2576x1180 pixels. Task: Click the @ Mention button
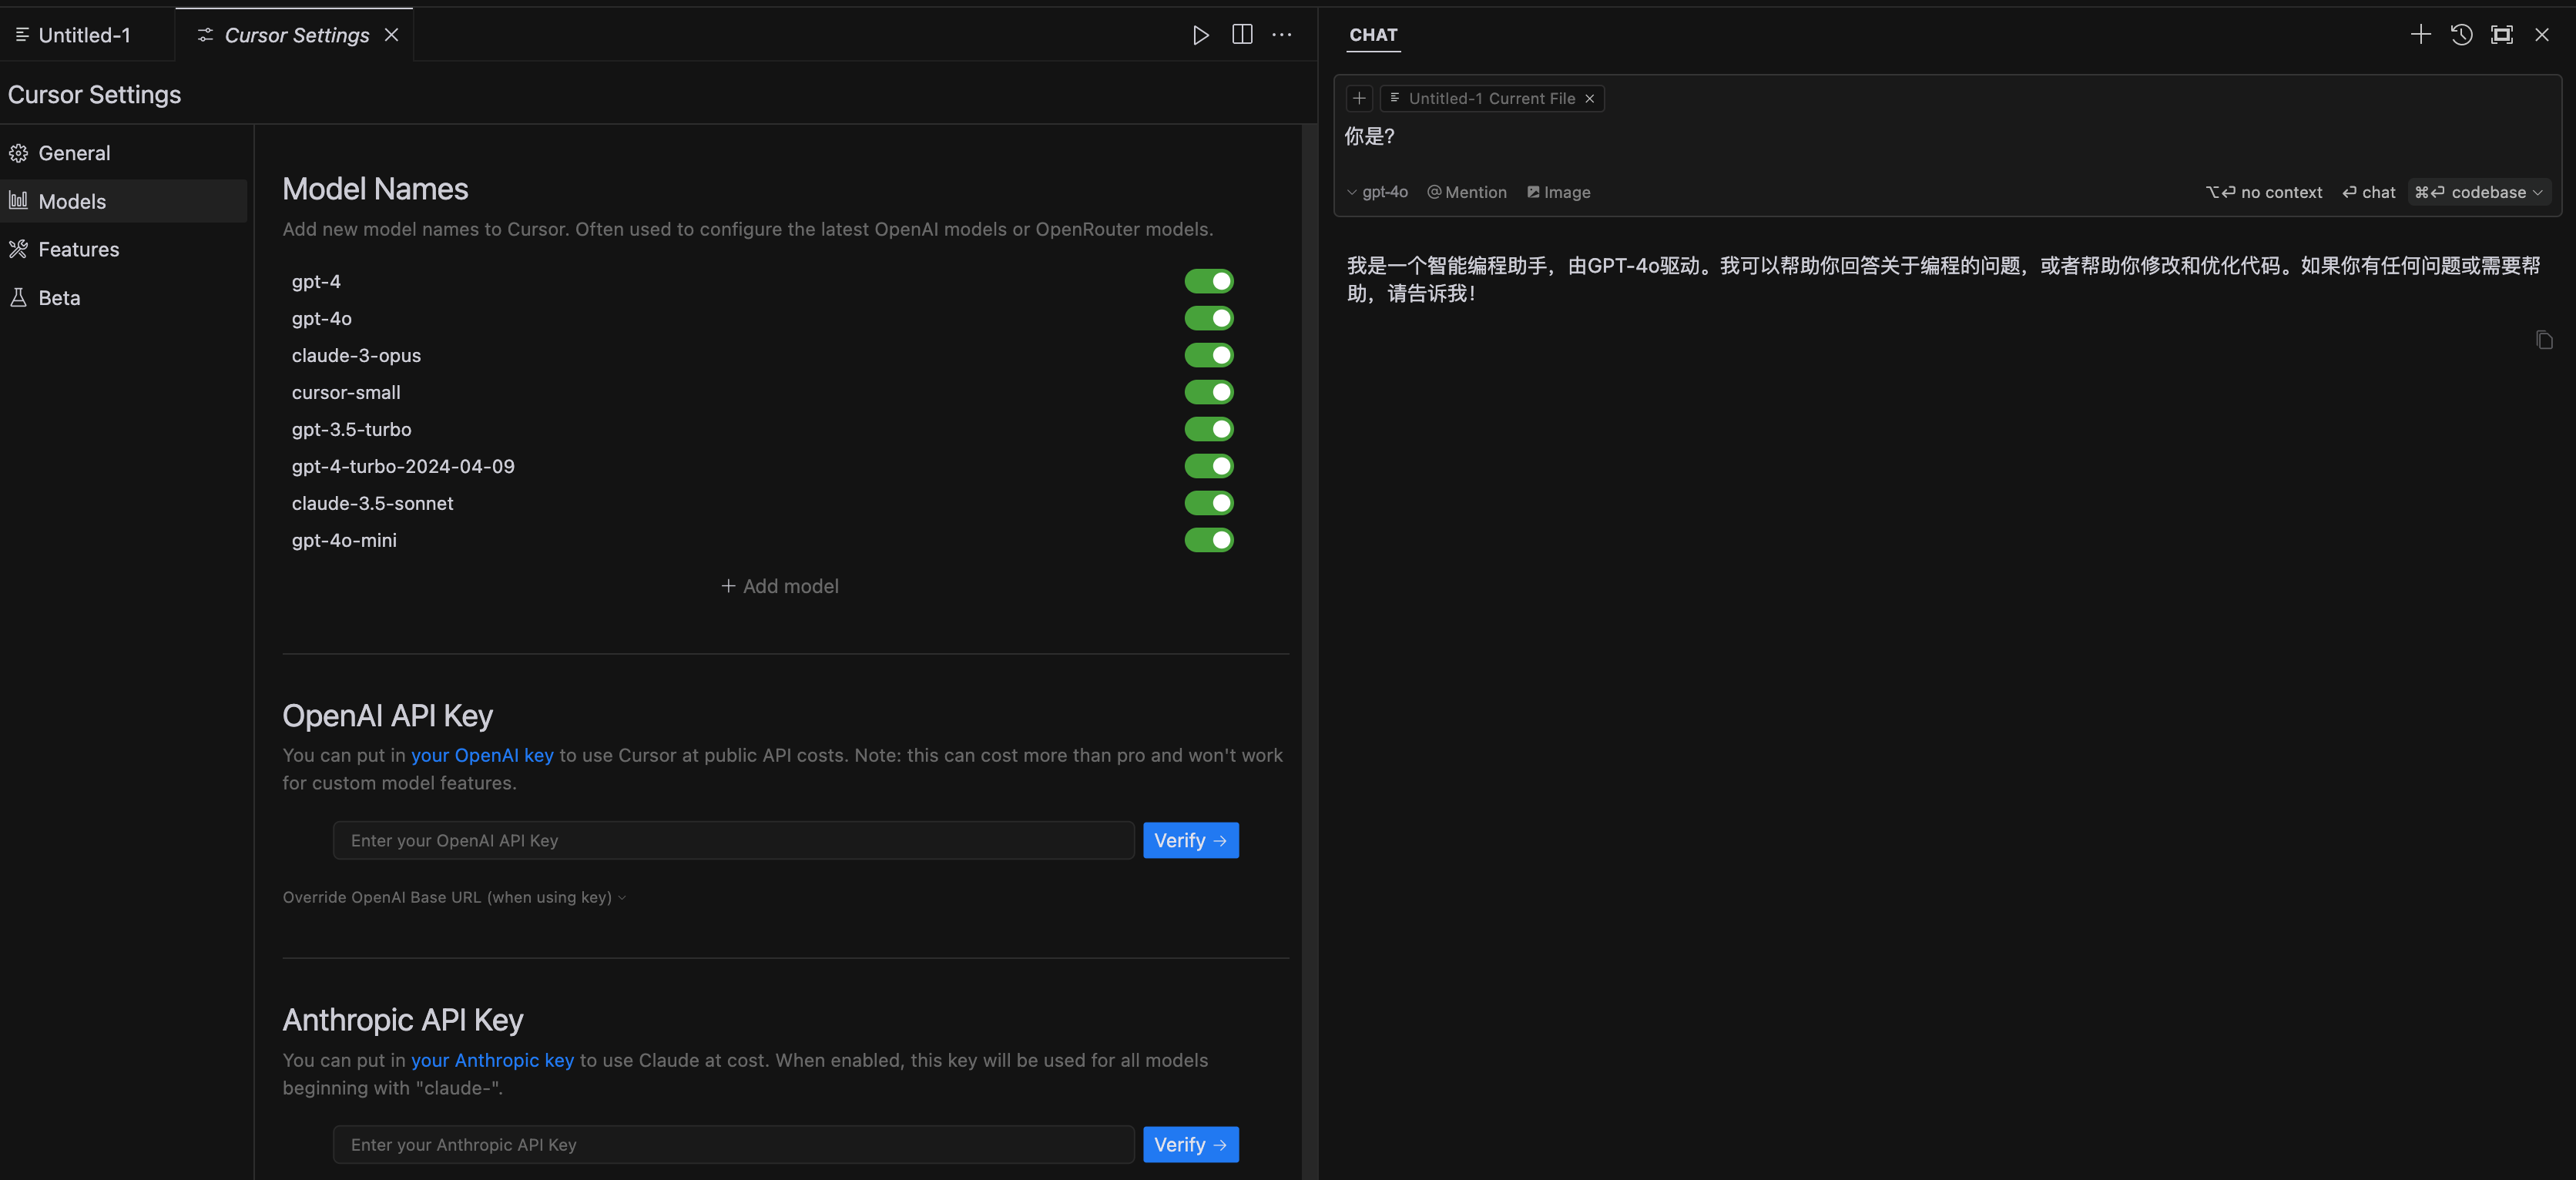coord(1466,192)
